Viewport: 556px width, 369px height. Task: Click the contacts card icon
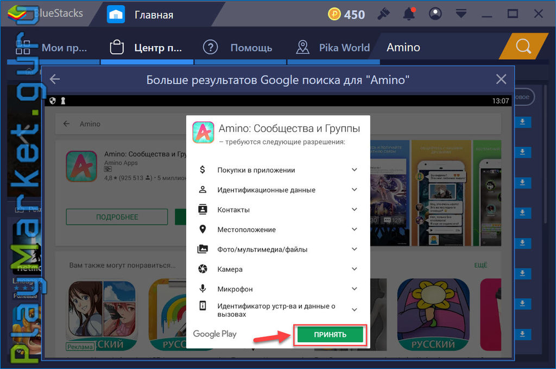click(x=203, y=209)
